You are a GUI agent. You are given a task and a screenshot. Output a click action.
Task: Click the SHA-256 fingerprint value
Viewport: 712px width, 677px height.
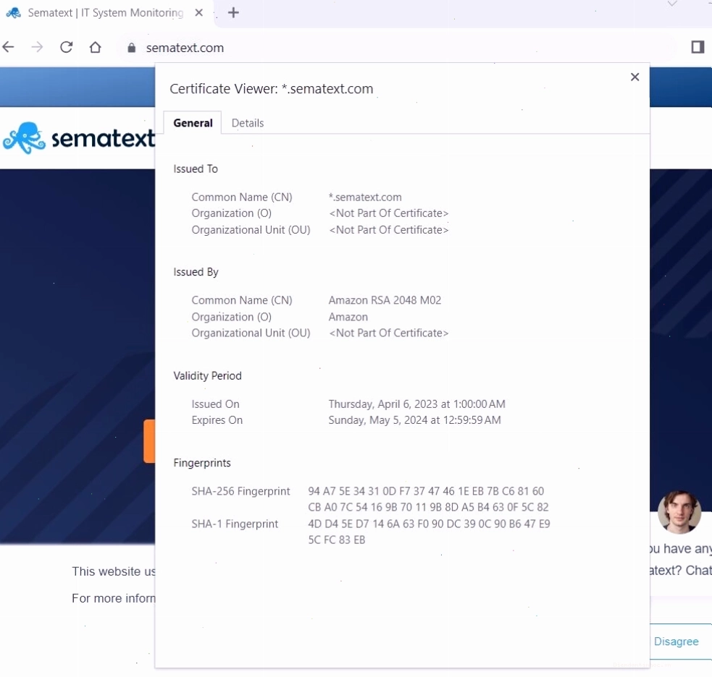point(428,499)
